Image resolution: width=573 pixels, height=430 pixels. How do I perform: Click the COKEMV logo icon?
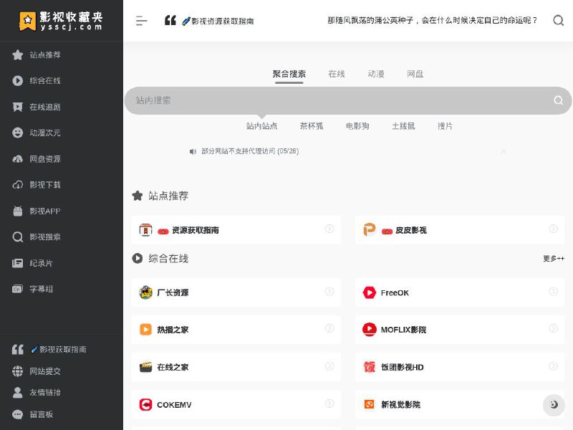pos(145,405)
